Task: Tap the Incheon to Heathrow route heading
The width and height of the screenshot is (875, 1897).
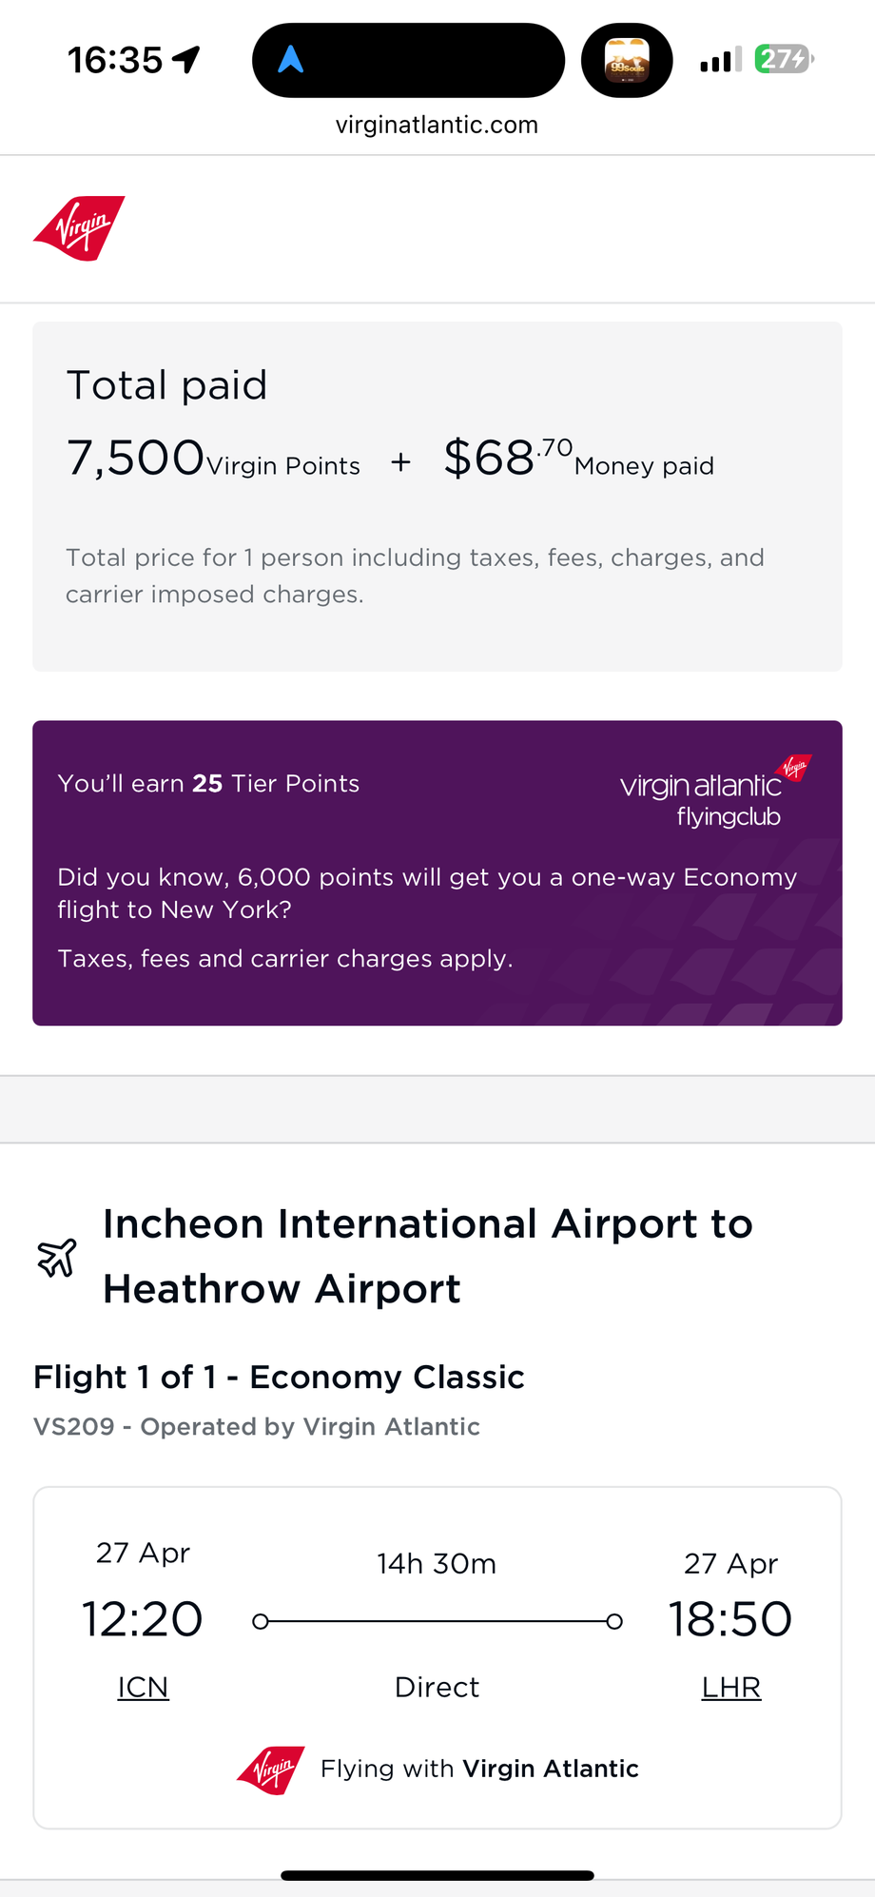Action: coord(428,1256)
